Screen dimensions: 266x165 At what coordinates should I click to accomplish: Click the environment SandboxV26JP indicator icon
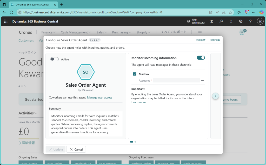click(x=189, y=21)
